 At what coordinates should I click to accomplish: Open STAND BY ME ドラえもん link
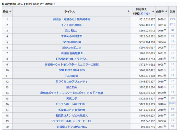[71, 59]
